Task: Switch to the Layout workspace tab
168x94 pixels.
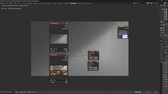Action: (x=24, y=3)
